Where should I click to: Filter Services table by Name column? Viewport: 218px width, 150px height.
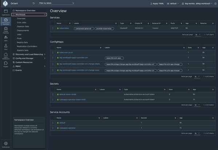click(x=70, y=24)
